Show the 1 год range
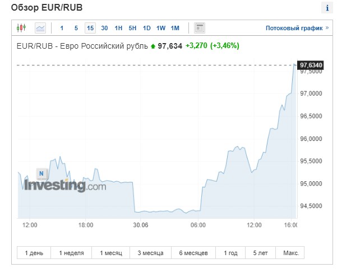This screenshot has height=273, width=337. pyautogui.click(x=230, y=253)
